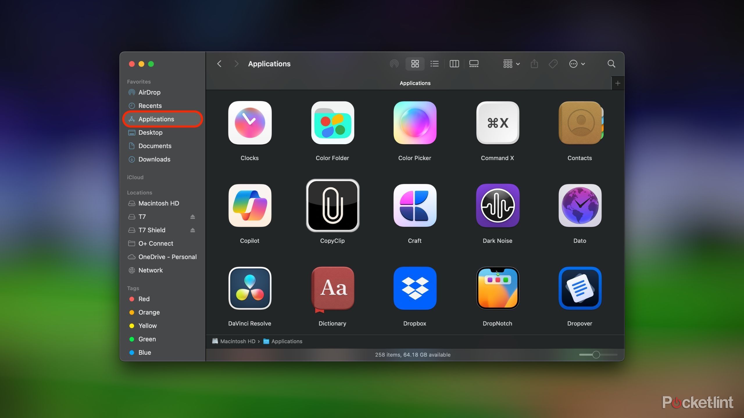
Task: Switch to gallery view
Action: click(474, 64)
